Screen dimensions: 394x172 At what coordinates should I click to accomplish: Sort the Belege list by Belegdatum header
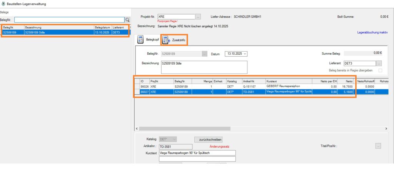(103, 28)
